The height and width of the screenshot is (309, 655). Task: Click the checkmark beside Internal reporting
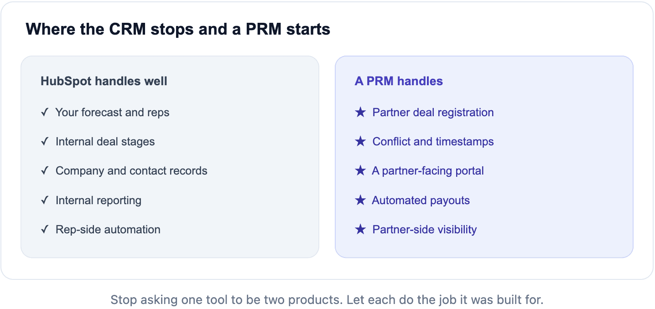(45, 201)
